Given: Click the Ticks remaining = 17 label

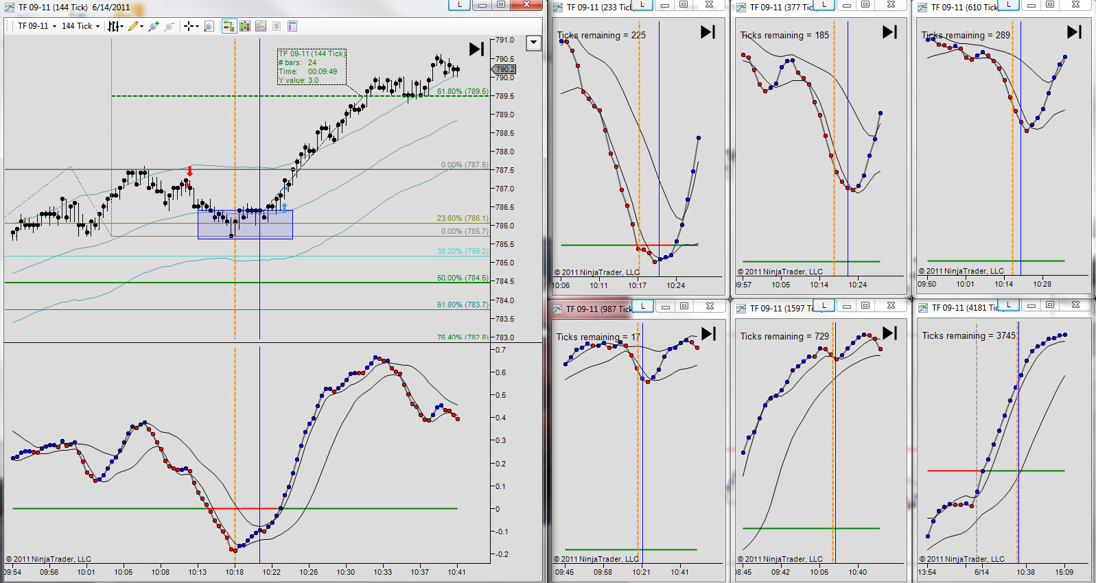Looking at the screenshot, I should coord(598,337).
